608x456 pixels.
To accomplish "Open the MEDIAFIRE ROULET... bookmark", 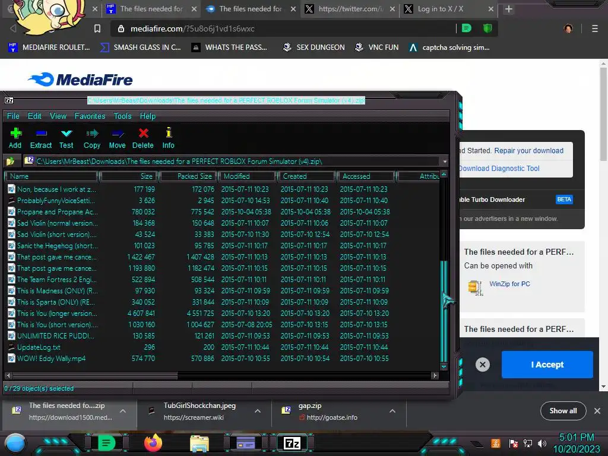I will click(49, 47).
